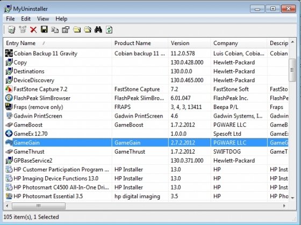Click the DeviceDiscovery row icon
Viewport: 301px width, 225px height.
point(9,80)
